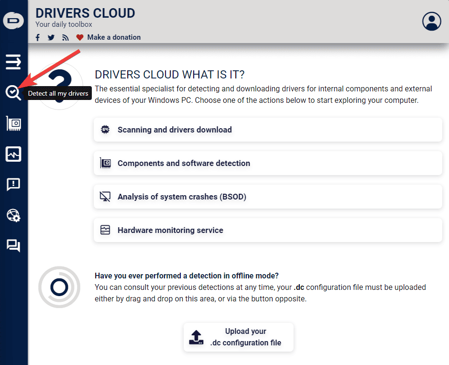Screen dimensions: 449x365
Task: Open components detection sidebar icon
Action: (x=13, y=123)
